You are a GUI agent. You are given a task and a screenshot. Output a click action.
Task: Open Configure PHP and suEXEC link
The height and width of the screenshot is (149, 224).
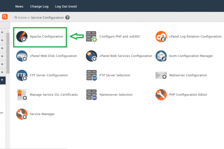coord(120,36)
